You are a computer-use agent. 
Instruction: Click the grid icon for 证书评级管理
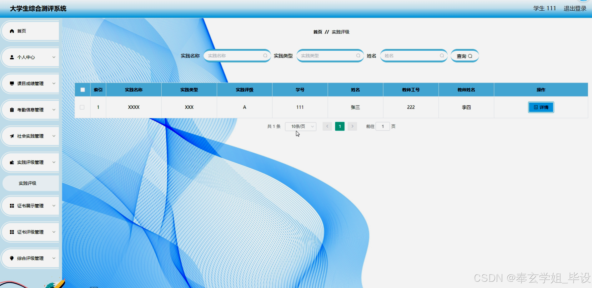(x=12, y=232)
